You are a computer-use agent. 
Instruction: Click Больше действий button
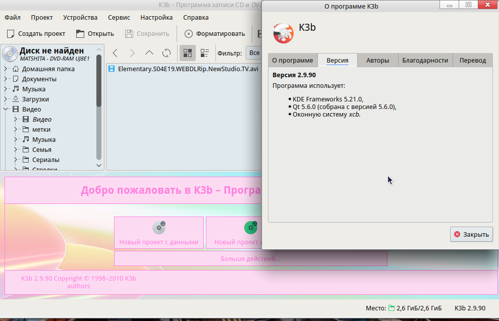click(251, 258)
